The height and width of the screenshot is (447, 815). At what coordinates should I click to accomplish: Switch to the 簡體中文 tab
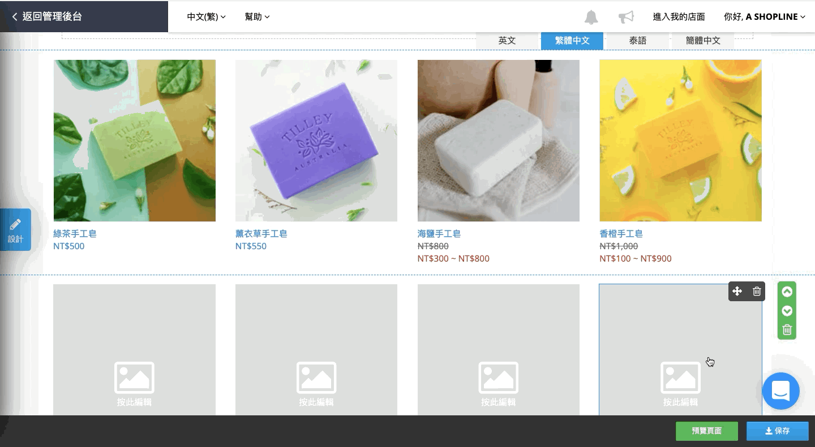point(703,41)
